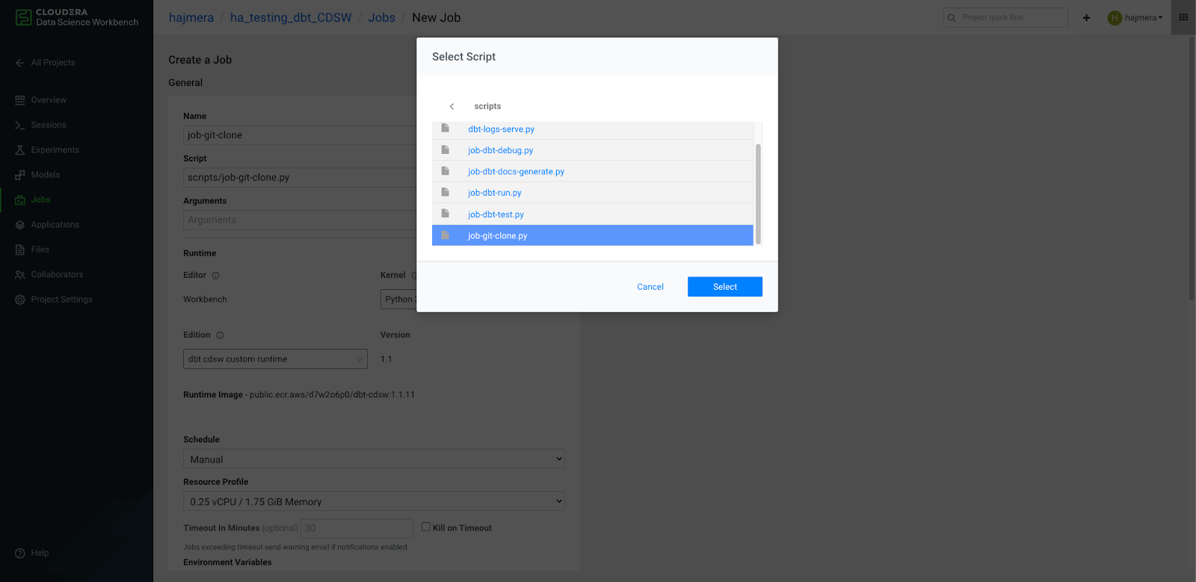Click the Project Settings gear icon
The height and width of the screenshot is (582, 1196).
tap(20, 300)
